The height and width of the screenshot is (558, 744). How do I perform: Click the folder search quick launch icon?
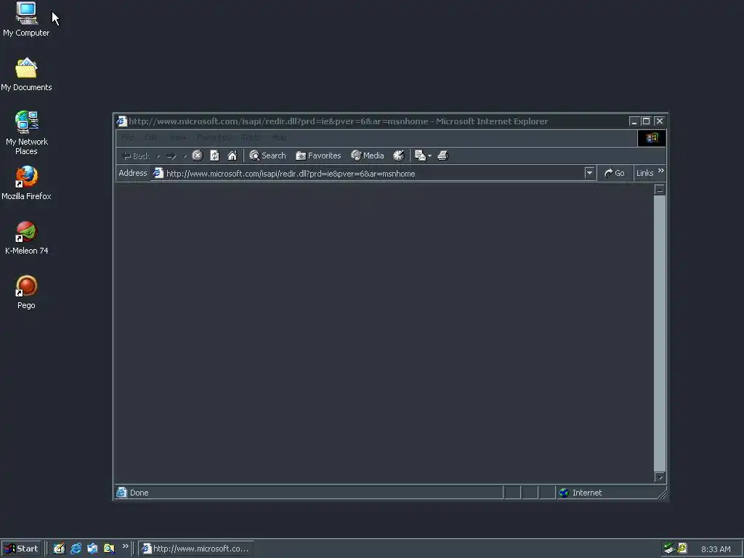click(x=109, y=549)
